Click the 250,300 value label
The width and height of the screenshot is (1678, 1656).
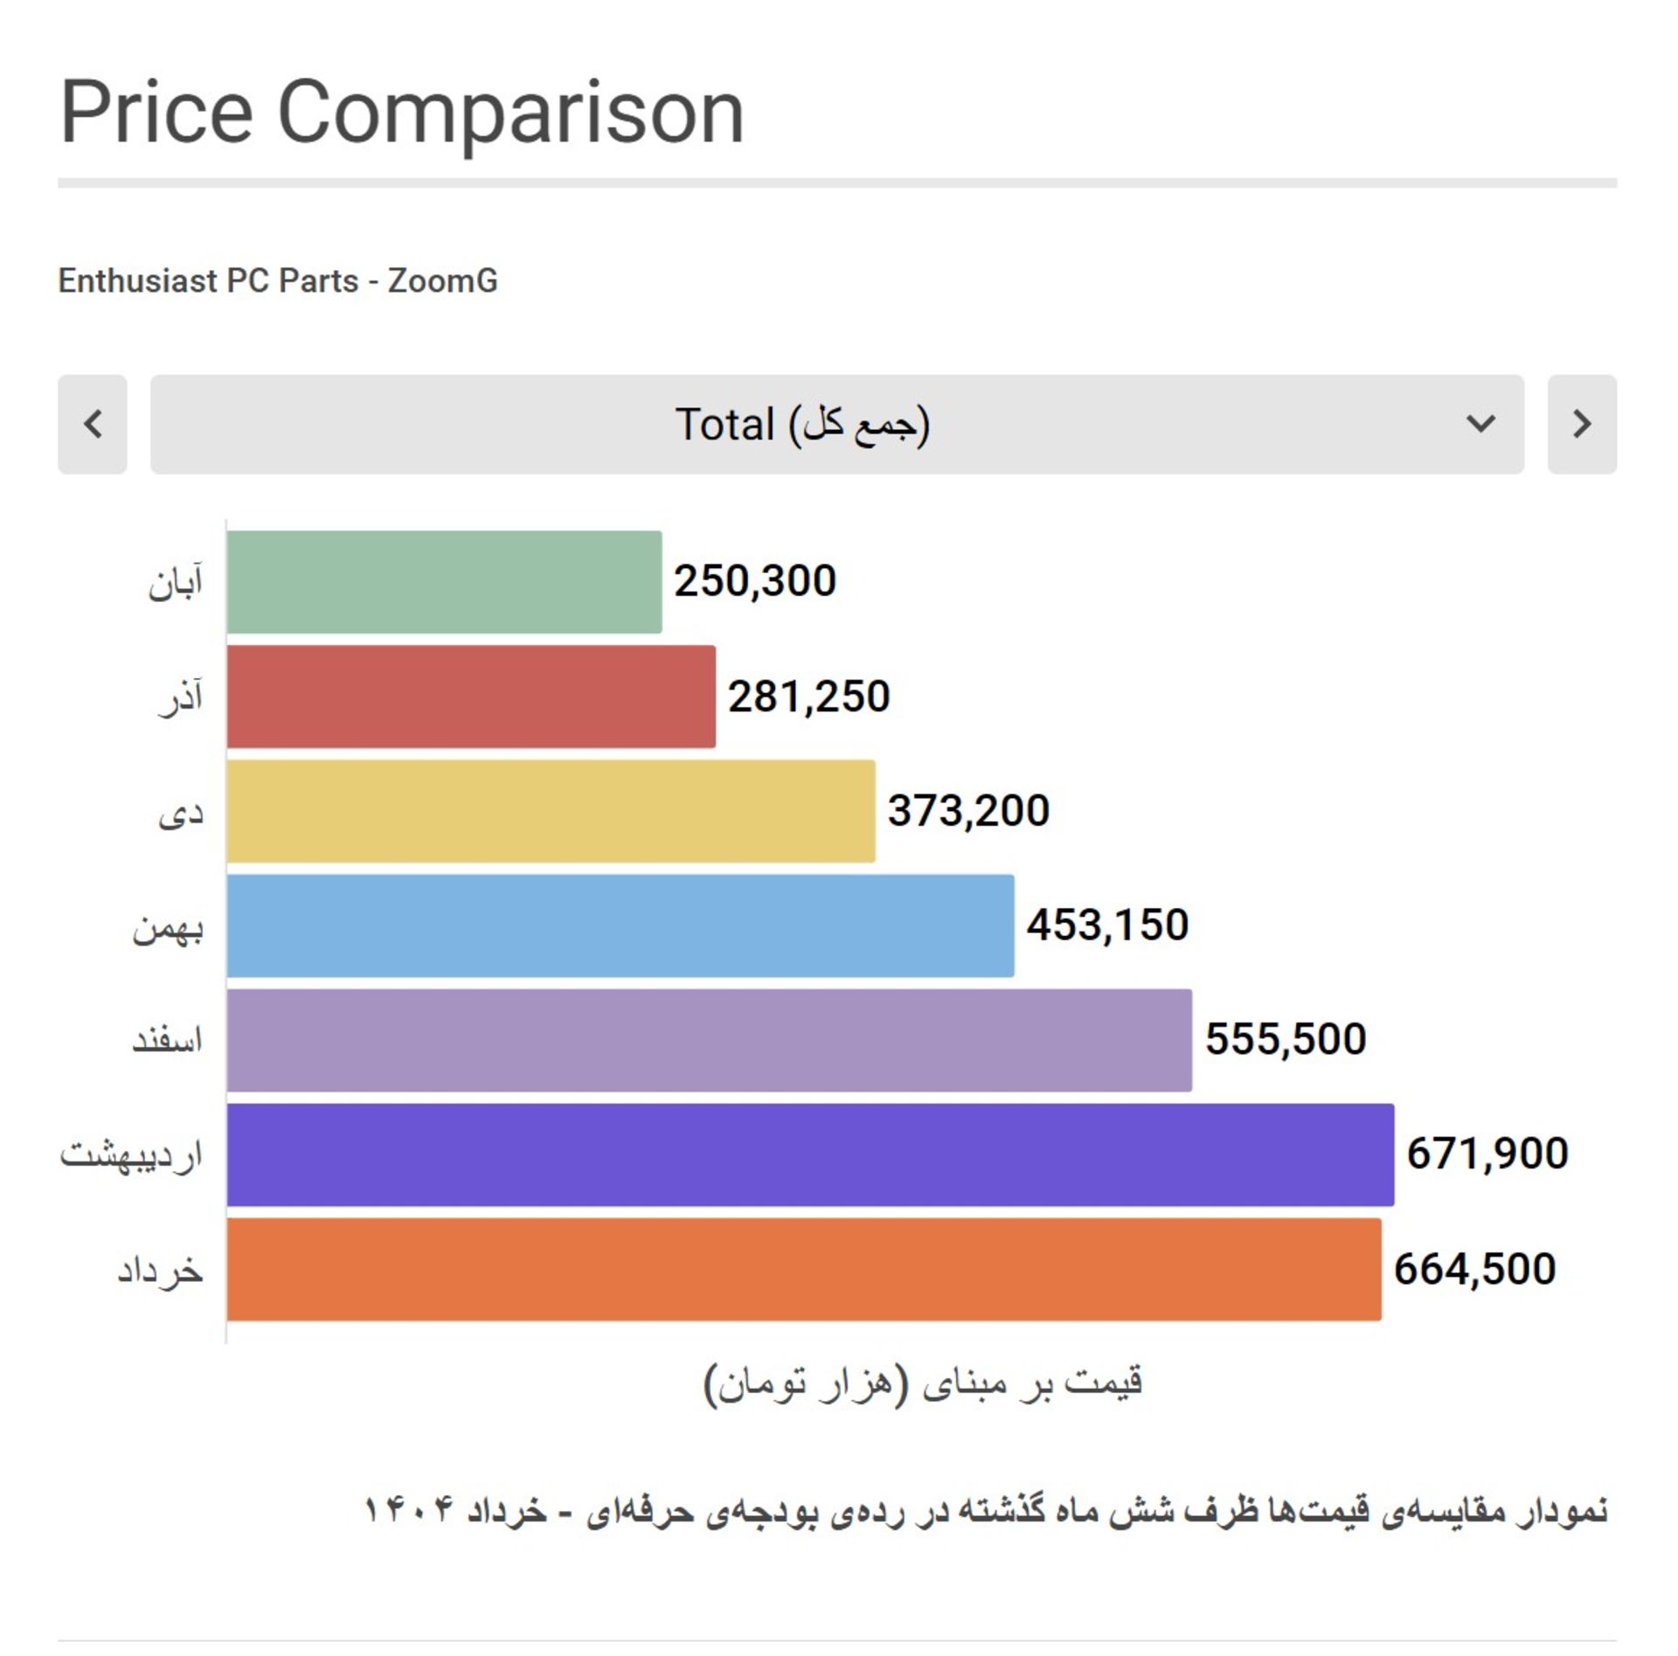tap(755, 582)
